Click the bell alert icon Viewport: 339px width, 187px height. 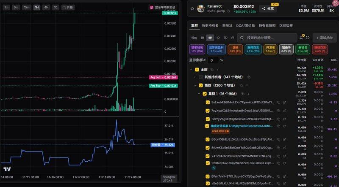301,38
